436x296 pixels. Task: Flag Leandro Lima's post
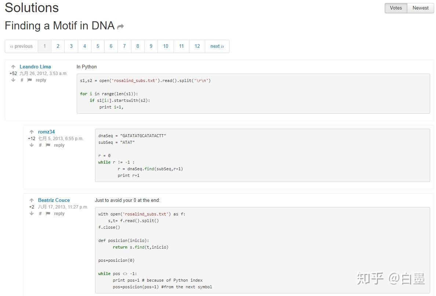click(x=30, y=80)
